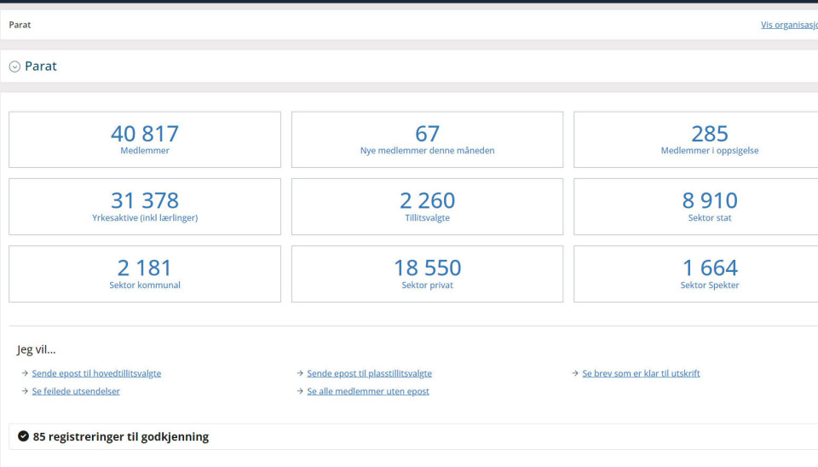Follow Se alle medlemmer uten epost link

[368, 391]
